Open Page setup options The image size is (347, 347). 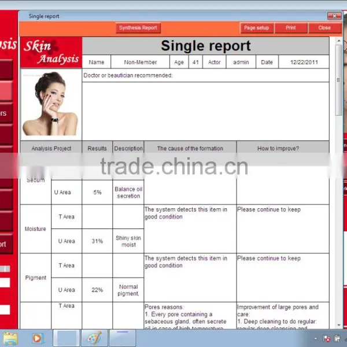(256, 28)
